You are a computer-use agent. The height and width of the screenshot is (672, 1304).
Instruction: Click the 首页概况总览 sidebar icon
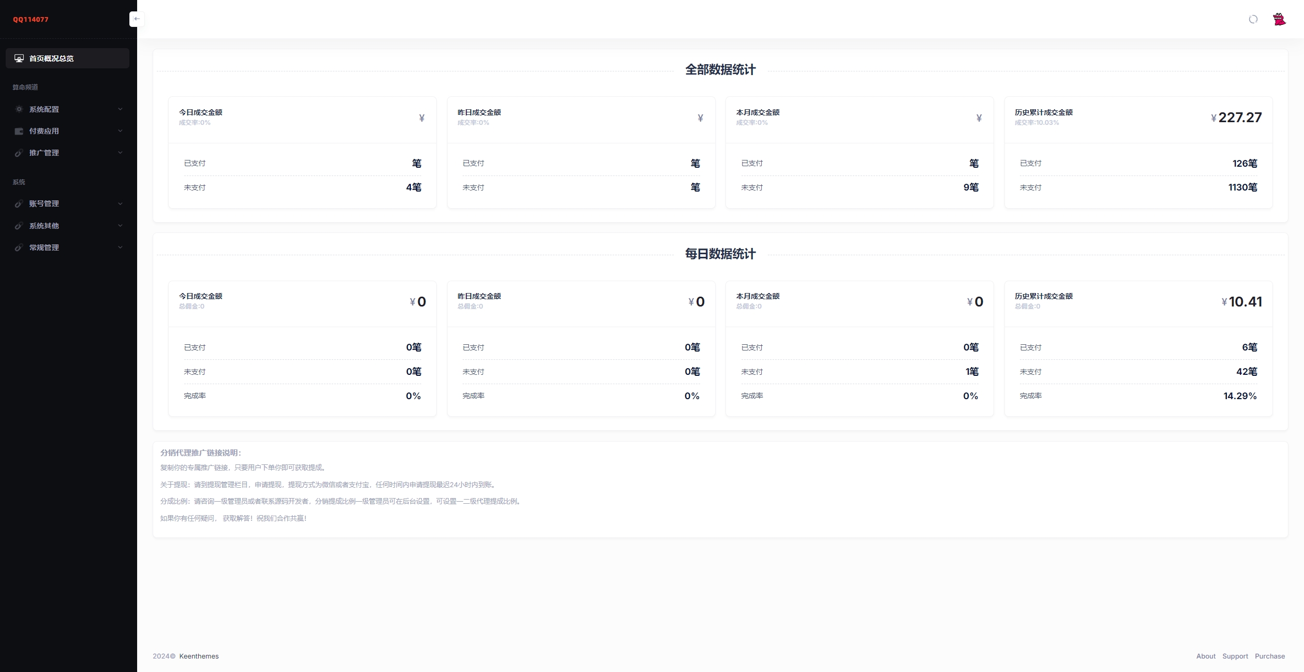(x=19, y=57)
